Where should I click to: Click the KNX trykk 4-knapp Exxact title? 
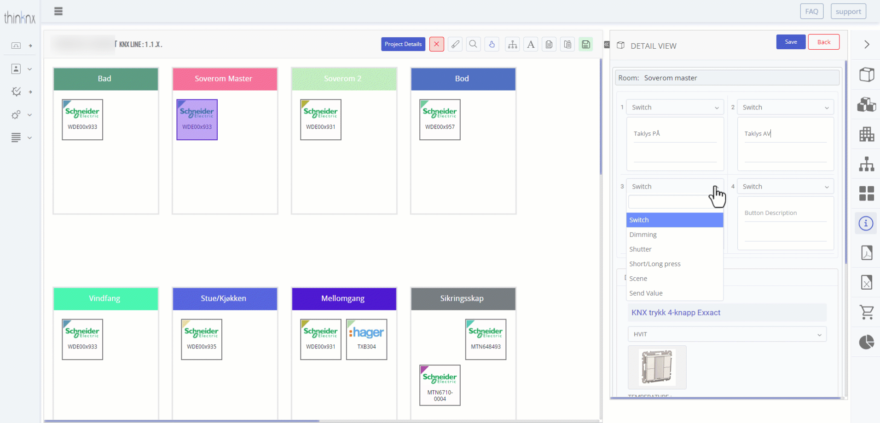676,313
